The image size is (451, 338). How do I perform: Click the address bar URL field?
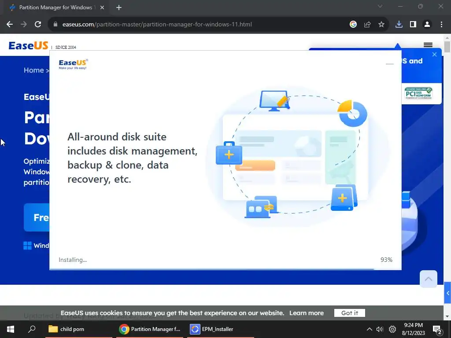click(199, 25)
